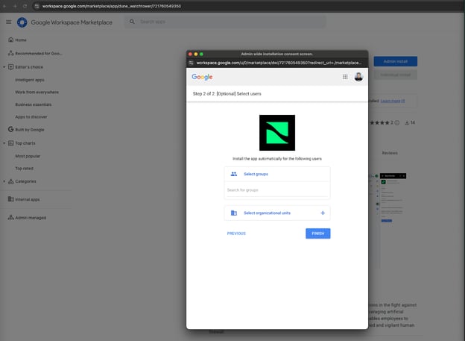
Task: Click the Top charts chart icon
Action: coord(10,143)
